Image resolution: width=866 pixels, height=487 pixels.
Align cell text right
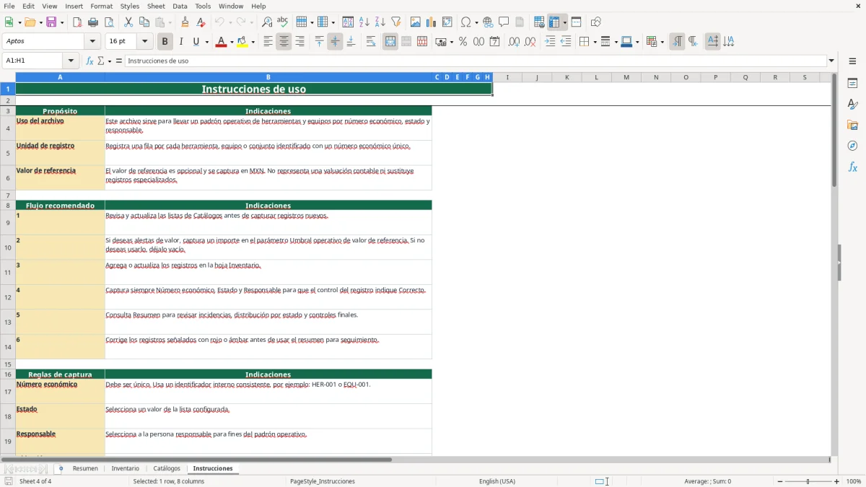point(299,42)
